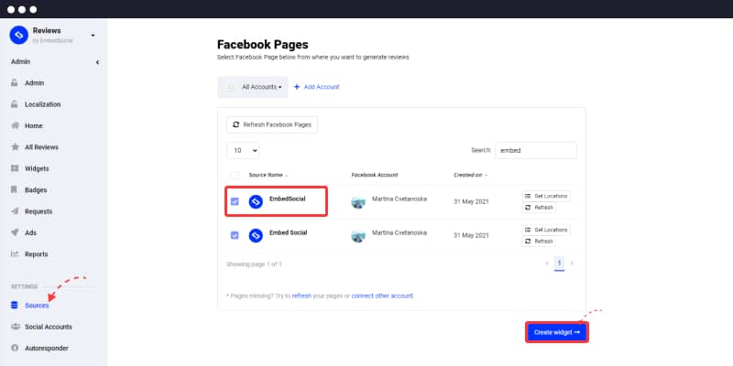Click the Embed Social source name text
The width and height of the screenshot is (733, 366).
pyautogui.click(x=289, y=232)
